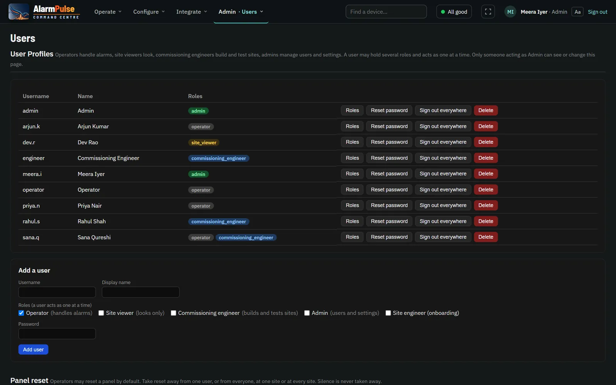Select the username cell rahul.s
Viewport: 616px width, 385px height.
coord(31,221)
